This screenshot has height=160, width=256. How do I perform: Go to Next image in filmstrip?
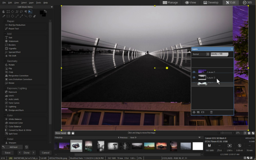pyautogui.click(x=133, y=138)
